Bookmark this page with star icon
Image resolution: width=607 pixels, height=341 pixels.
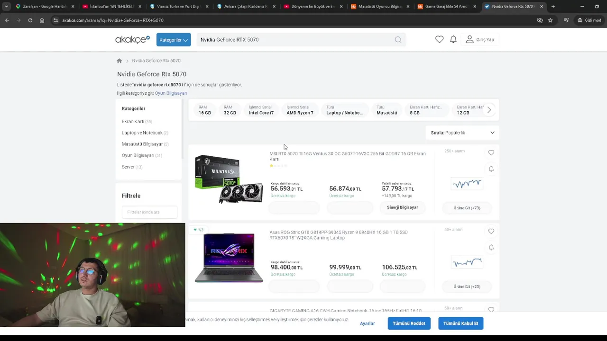click(550, 20)
